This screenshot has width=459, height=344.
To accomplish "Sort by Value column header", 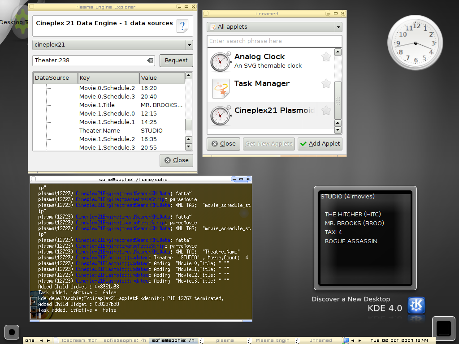I will pyautogui.click(x=162, y=78).
